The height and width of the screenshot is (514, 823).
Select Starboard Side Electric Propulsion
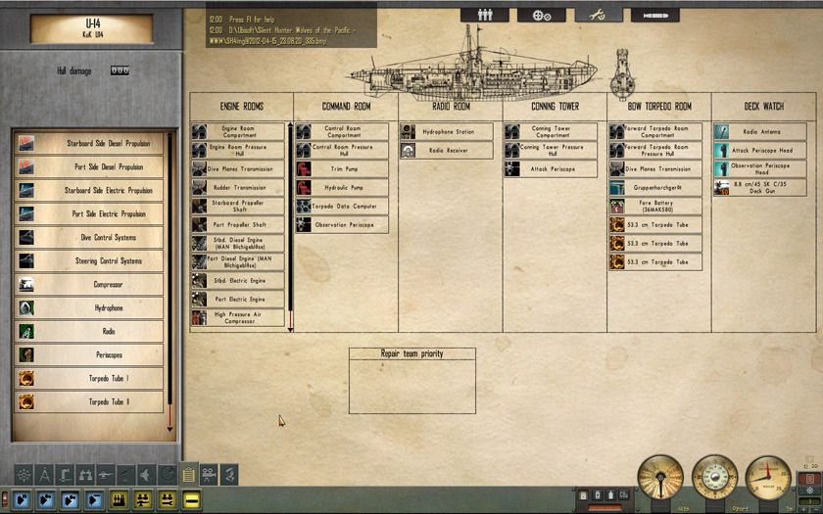89,190
